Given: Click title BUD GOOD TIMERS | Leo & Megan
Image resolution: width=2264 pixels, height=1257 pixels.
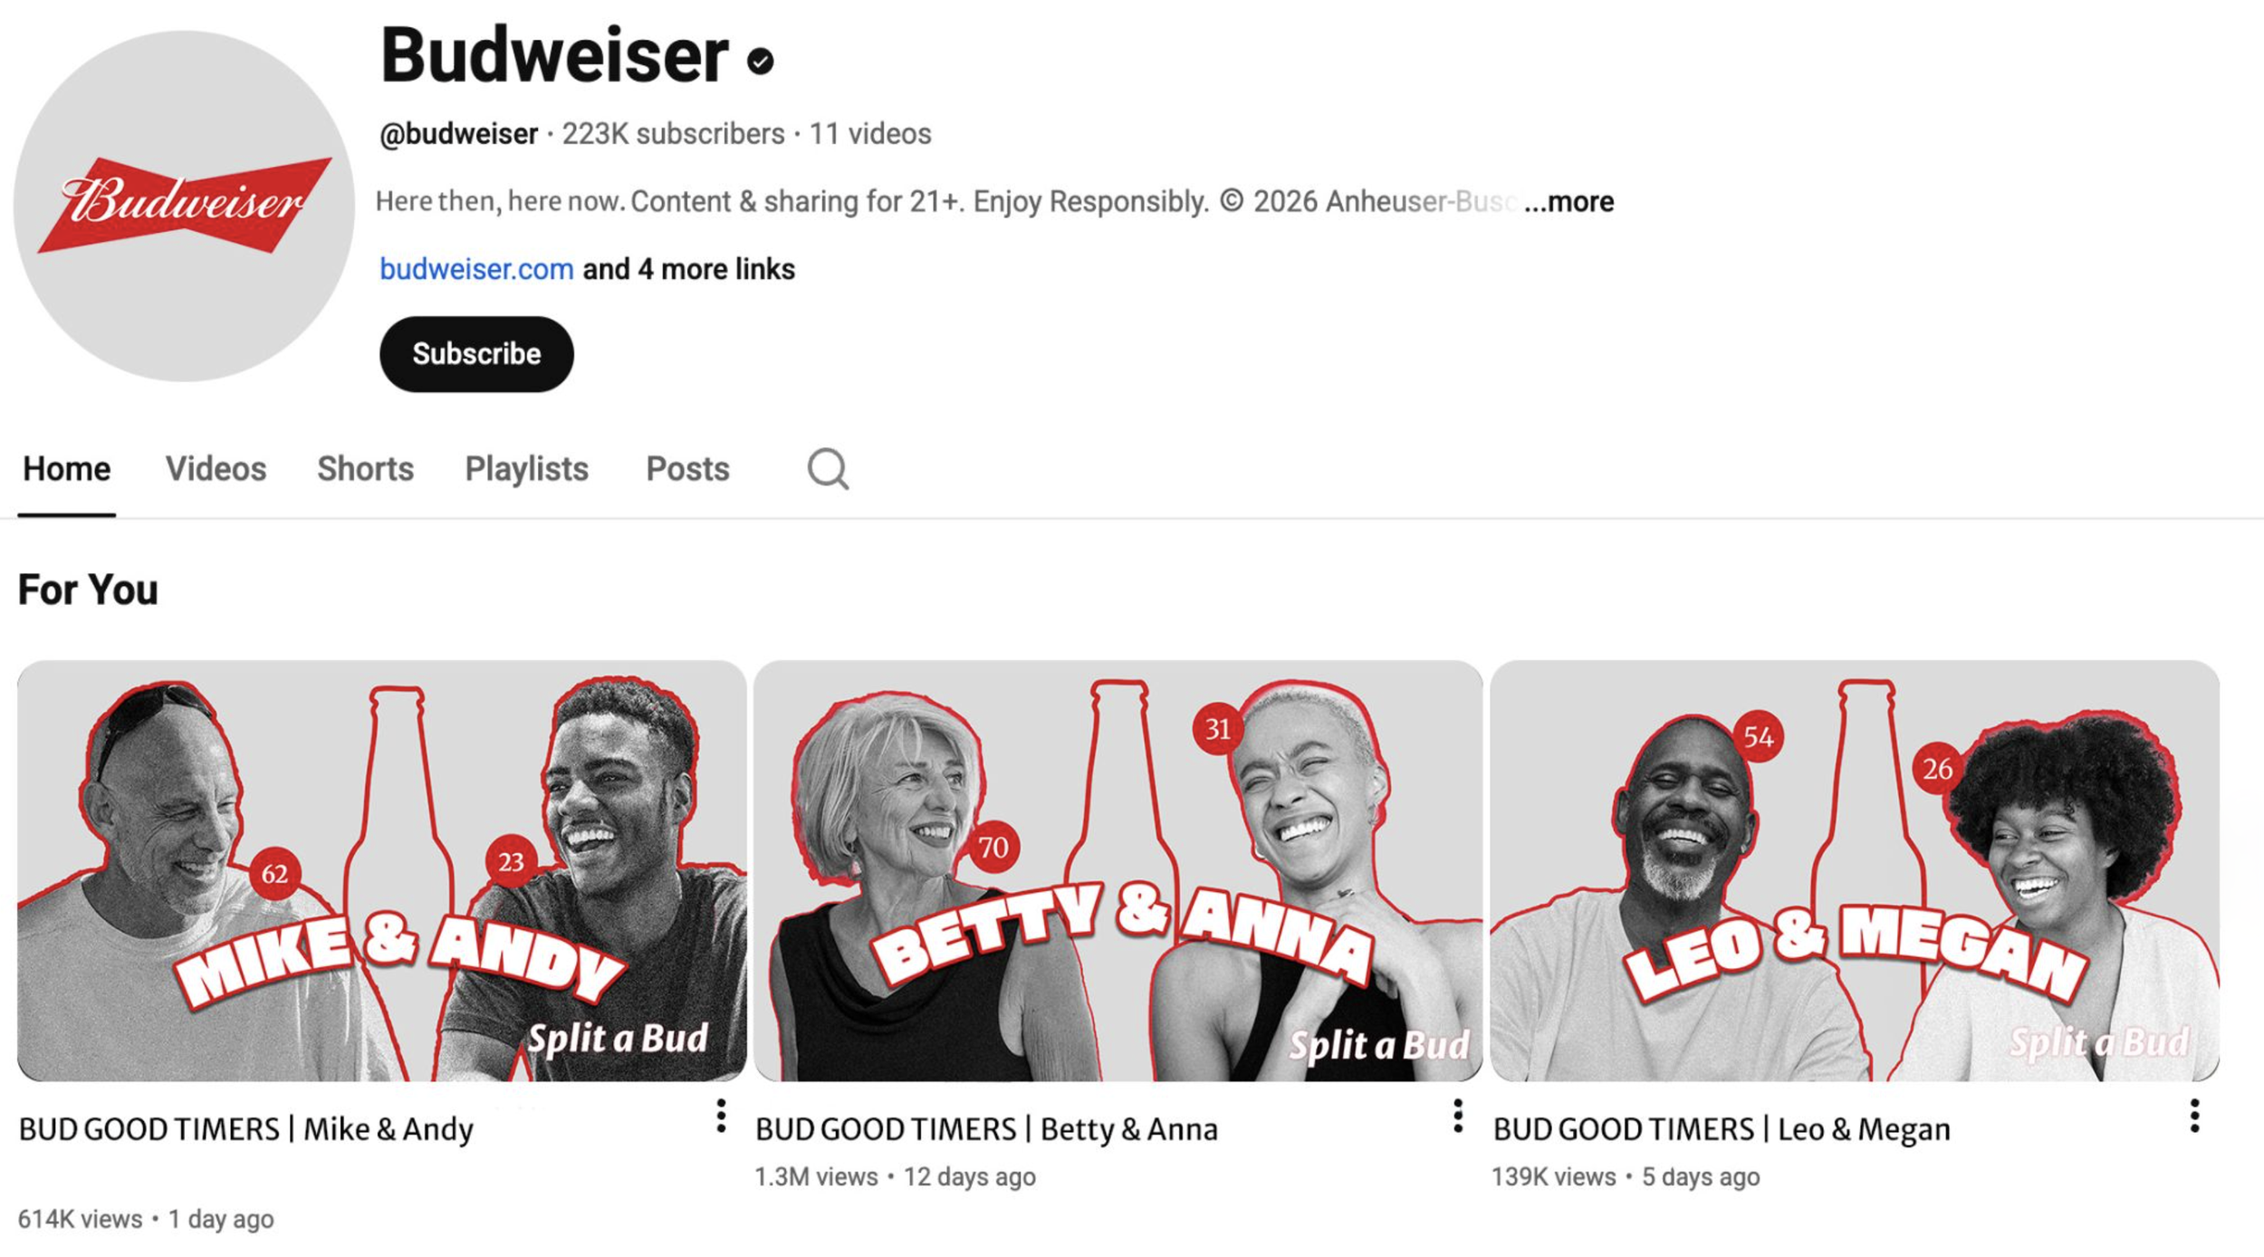Looking at the screenshot, I should 1722,1129.
